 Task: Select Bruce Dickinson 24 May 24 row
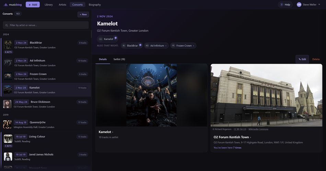click(x=46, y=104)
